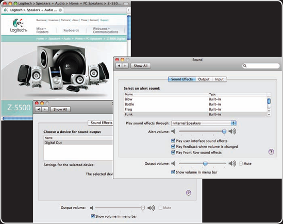Click search magnifier icon in Sound window
Viewport: 283px width, 224px height.
245,65
